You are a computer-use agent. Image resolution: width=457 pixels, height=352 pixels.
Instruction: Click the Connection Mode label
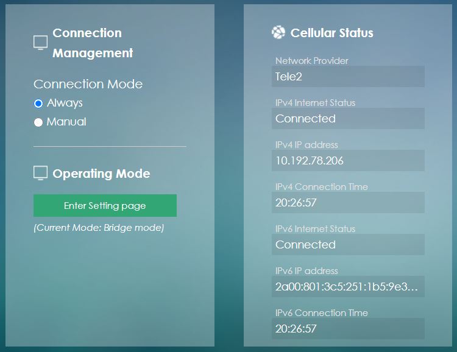coord(88,84)
